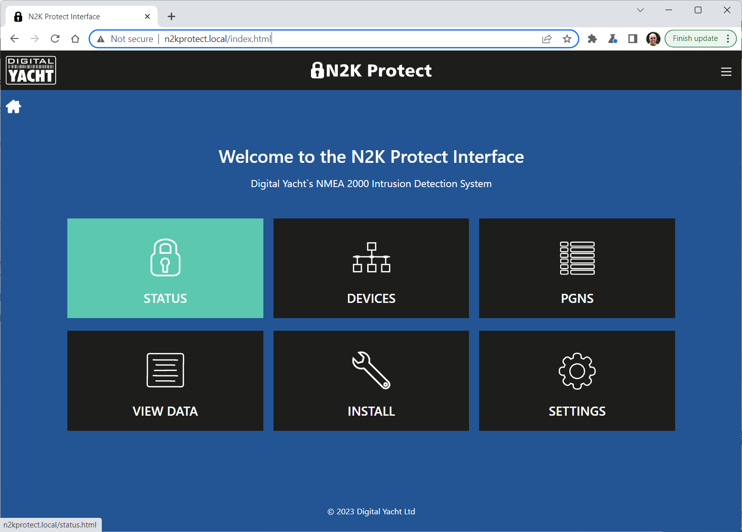Viewport: 742px width, 532px height.
Task: Open the user profile avatar
Action: (x=653, y=39)
